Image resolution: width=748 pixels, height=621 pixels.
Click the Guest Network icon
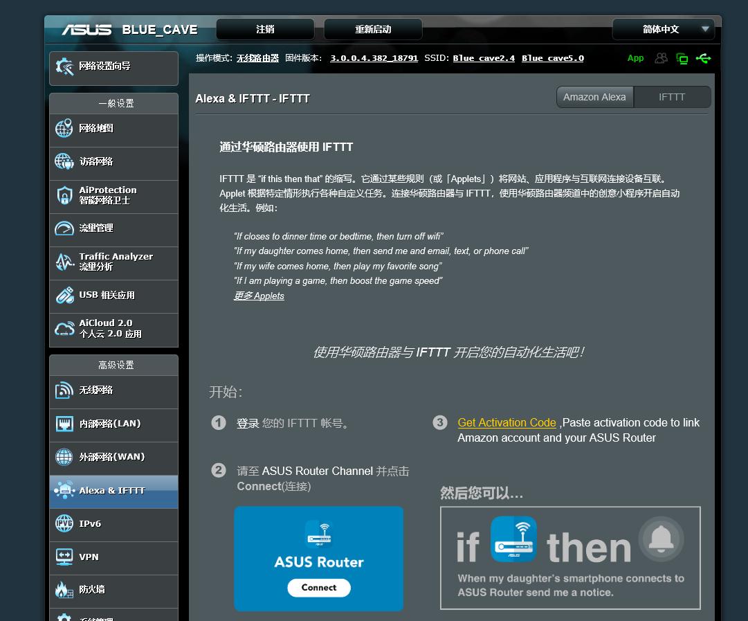click(x=64, y=161)
